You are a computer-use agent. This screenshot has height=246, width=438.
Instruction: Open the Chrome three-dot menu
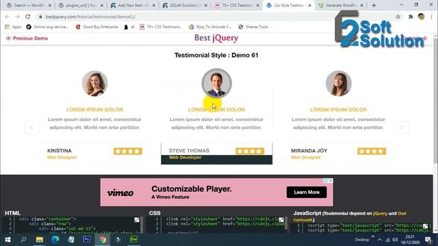[x=432, y=16]
